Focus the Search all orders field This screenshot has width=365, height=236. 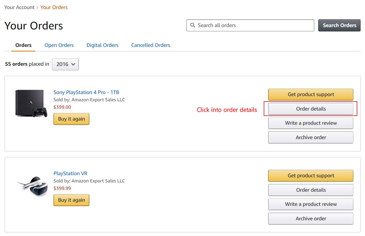coord(250,25)
